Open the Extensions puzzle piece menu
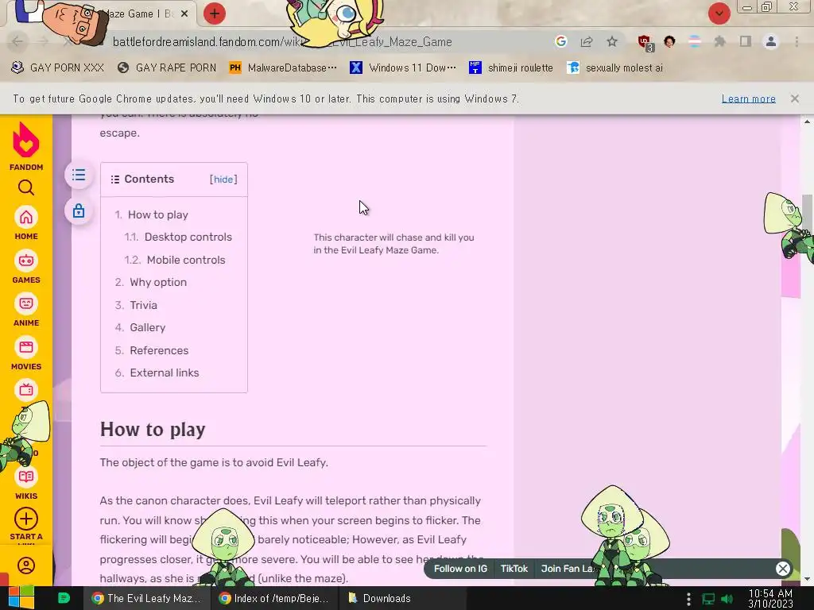814x610 pixels. (719, 41)
